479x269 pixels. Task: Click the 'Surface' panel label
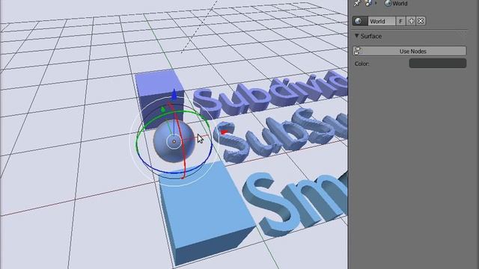pos(371,36)
